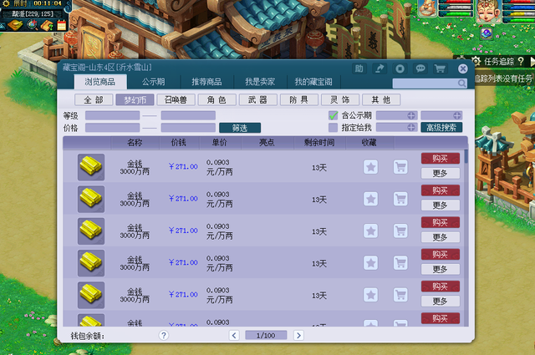This screenshot has width=535, height=355.
Task: Click the 高级搜索 button
Action: click(441, 128)
